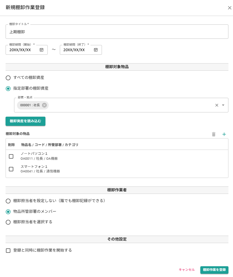Click the end date field 棚卸期間（終了）

[81, 50]
